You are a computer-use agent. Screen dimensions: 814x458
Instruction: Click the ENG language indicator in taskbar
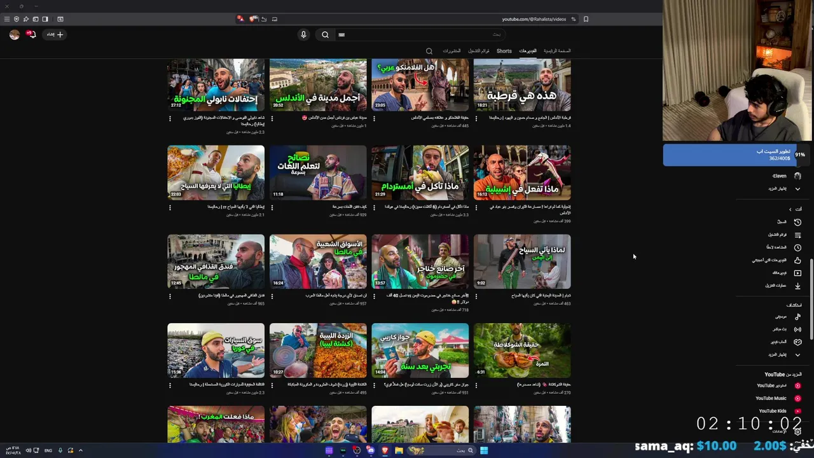(x=48, y=450)
